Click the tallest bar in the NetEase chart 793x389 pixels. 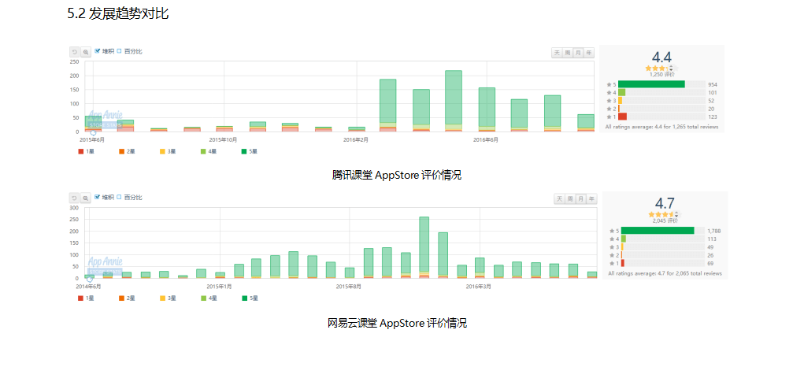[424, 247]
